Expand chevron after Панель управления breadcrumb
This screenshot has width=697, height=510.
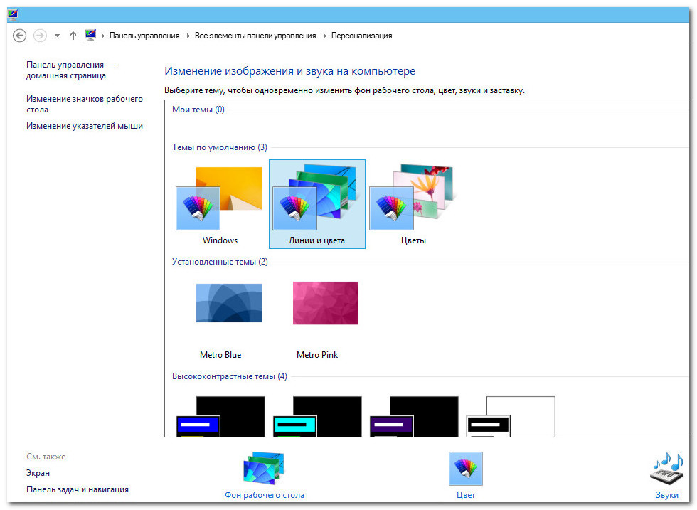[188, 36]
